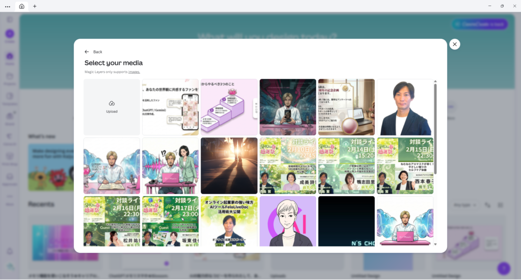Select the FeloLiveDoc オンライン起業家 banner
This screenshot has height=280, width=521.
click(x=229, y=221)
